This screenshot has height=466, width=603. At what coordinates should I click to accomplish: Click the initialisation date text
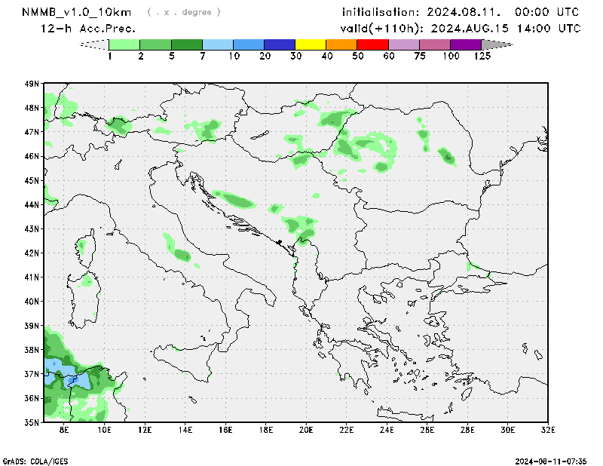coord(461,12)
